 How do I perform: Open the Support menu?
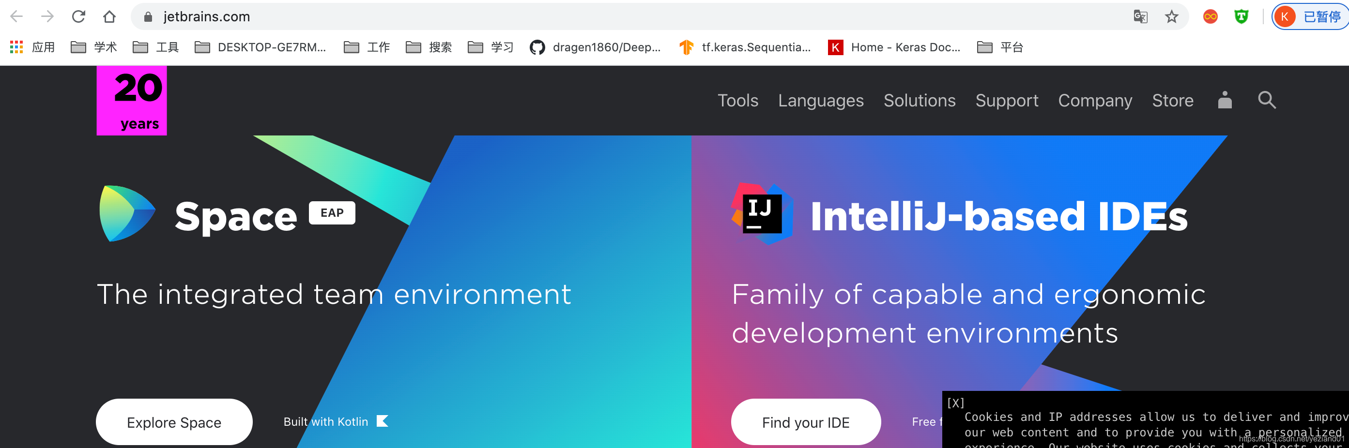pos(1007,101)
